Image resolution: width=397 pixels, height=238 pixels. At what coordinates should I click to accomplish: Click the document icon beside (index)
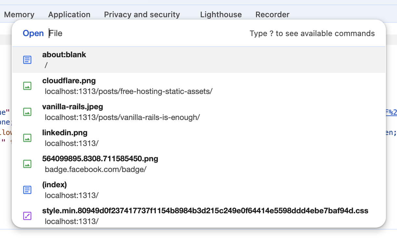[x=27, y=190]
